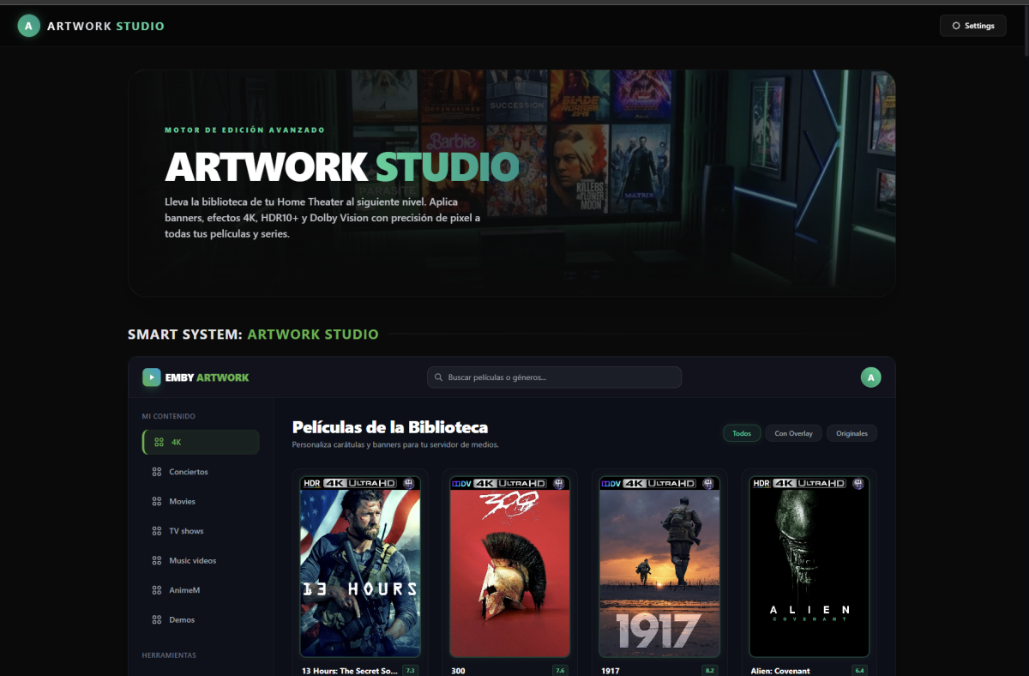This screenshot has width=1029, height=676.
Task: Switch to the Originales filter
Action: click(851, 433)
